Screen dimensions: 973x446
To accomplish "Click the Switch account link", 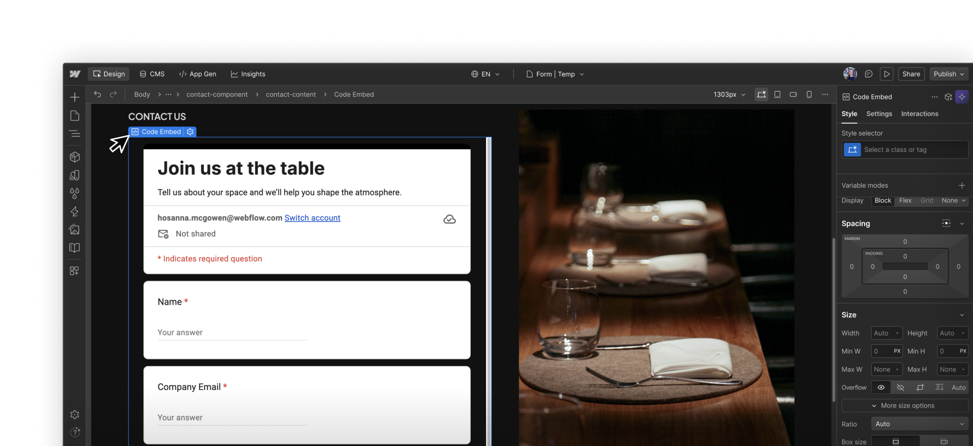I will click(312, 218).
